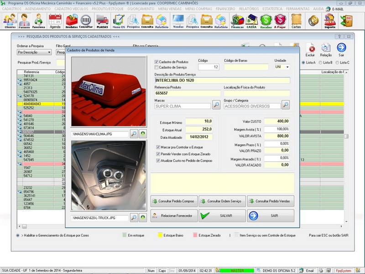Browse for MAXCLIMA.JPG image with magnifier icon

tap(134, 134)
